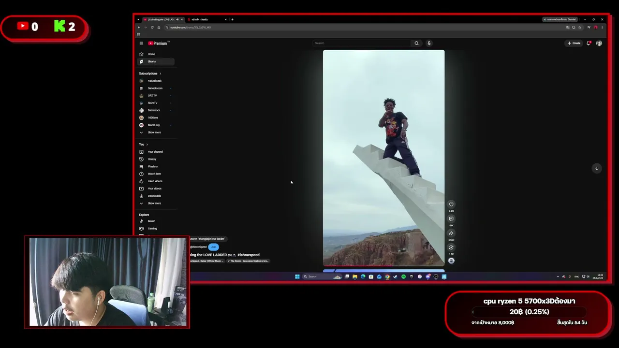Go to the next Short with down arrow
The height and width of the screenshot is (348, 619).
click(x=597, y=168)
